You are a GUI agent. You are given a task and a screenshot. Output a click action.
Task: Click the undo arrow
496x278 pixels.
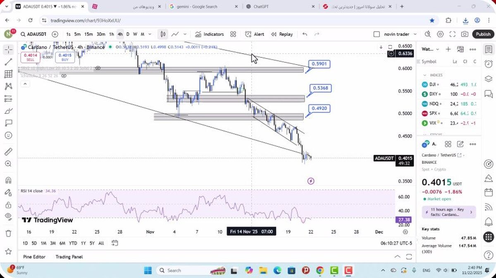pyautogui.click(x=305, y=34)
